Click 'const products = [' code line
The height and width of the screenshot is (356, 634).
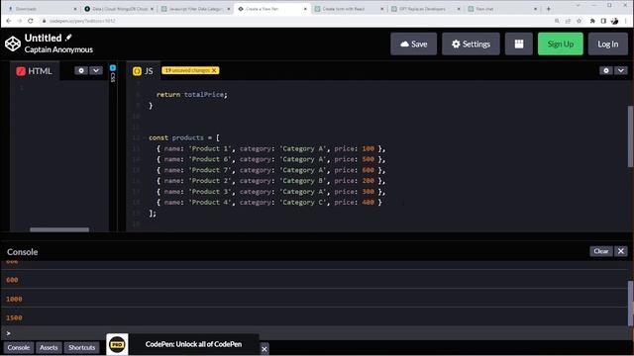click(x=184, y=137)
